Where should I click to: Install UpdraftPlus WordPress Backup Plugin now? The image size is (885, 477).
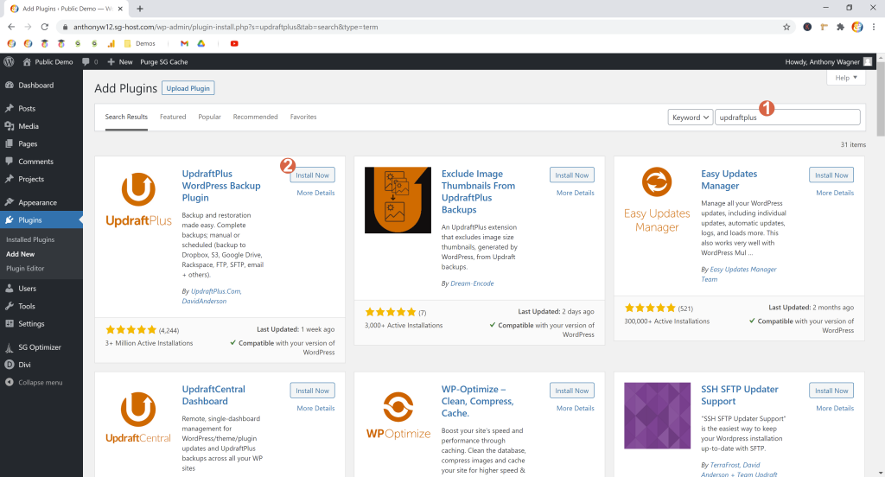312,175
